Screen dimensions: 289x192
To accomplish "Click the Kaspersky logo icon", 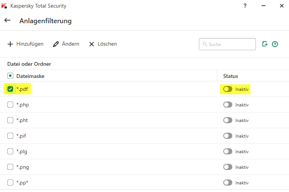I will coord(5,6).
